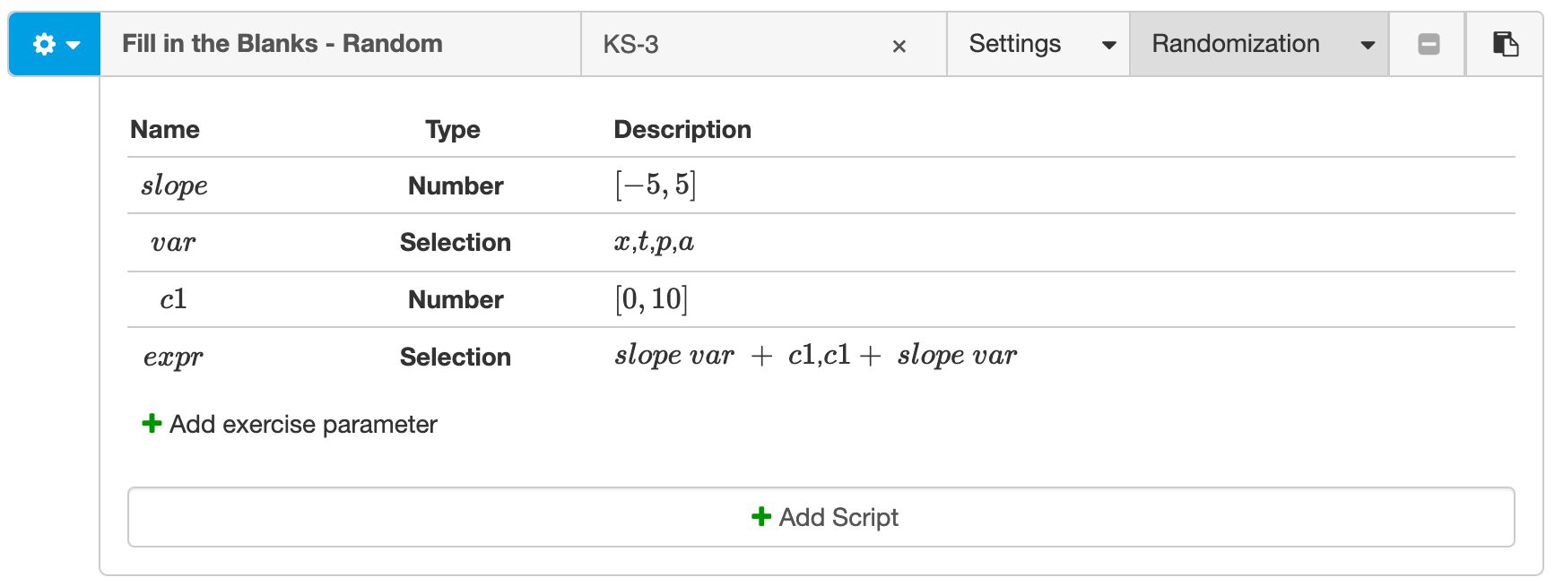Edit the expr selection parameter

(173, 356)
